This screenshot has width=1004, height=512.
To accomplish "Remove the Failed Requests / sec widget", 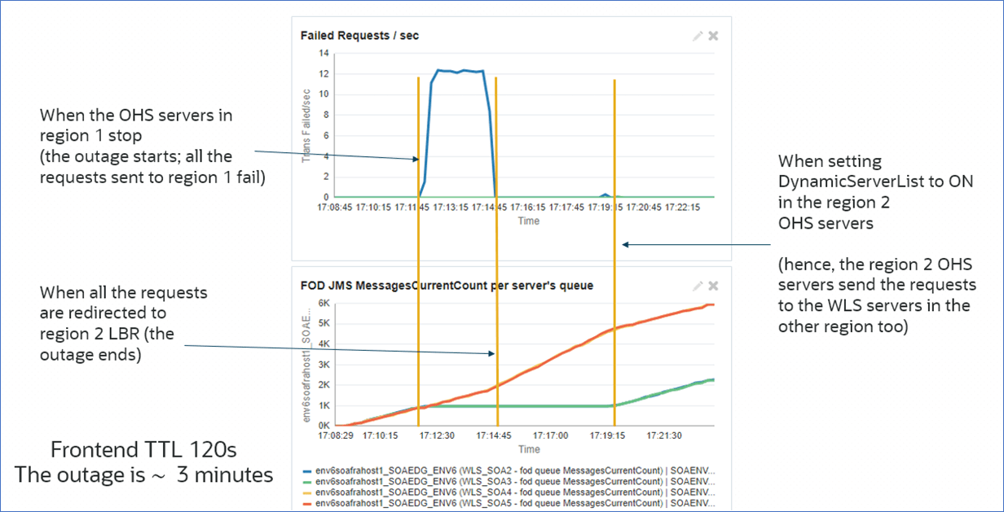I will [x=713, y=36].
